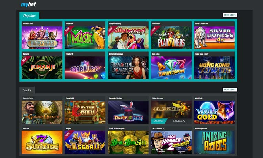
Task: Select the Immortal Romance game
Action: (x=128, y=65)
